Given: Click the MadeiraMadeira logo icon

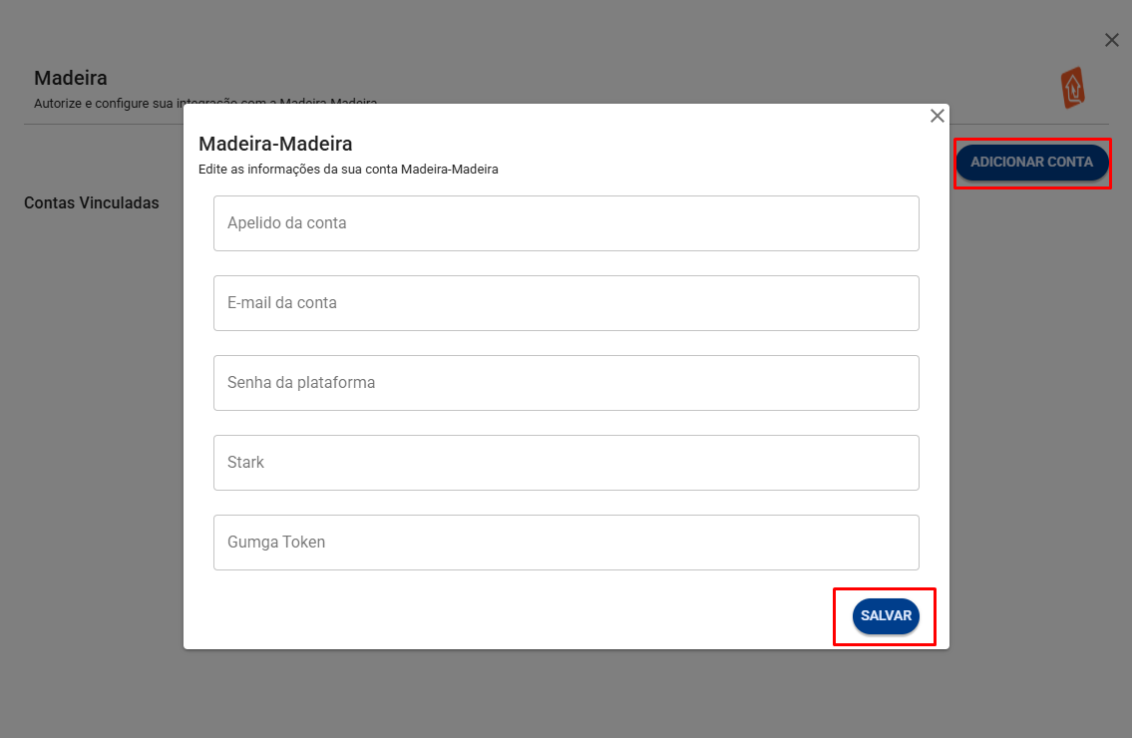Looking at the screenshot, I should tap(1073, 88).
